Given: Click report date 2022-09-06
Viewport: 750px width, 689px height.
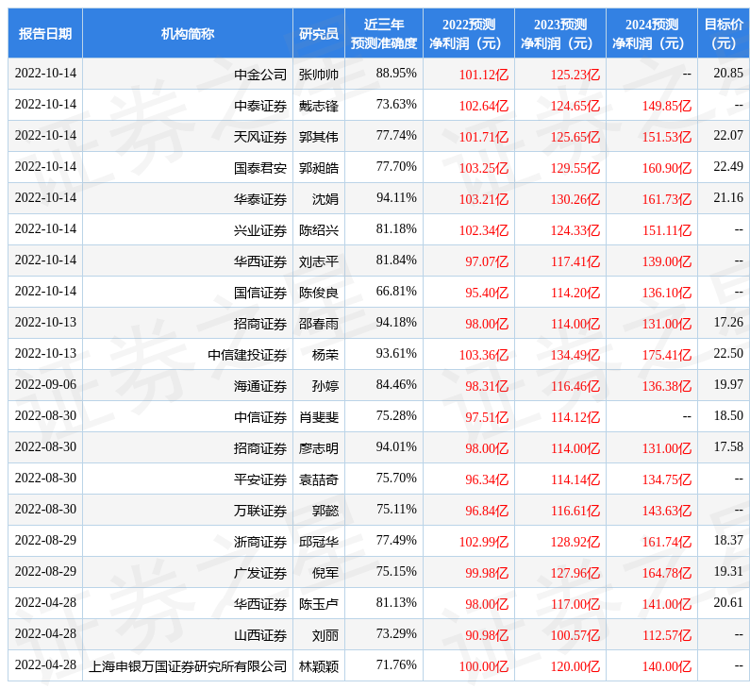Looking at the screenshot, I should click(45, 384).
